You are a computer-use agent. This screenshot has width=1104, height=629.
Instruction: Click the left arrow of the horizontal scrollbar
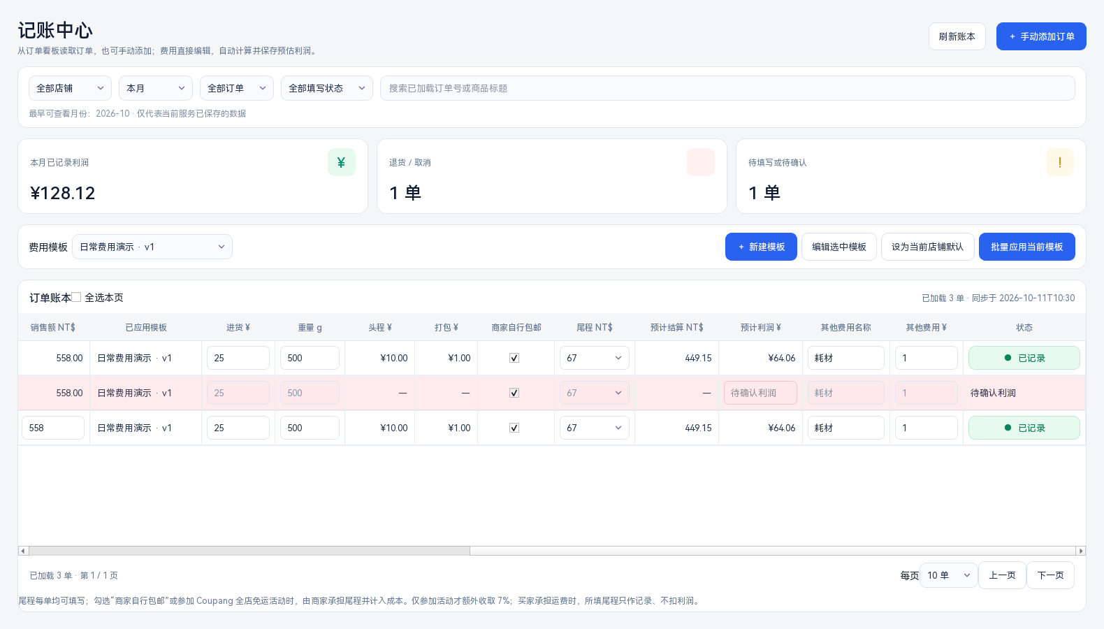(23, 551)
